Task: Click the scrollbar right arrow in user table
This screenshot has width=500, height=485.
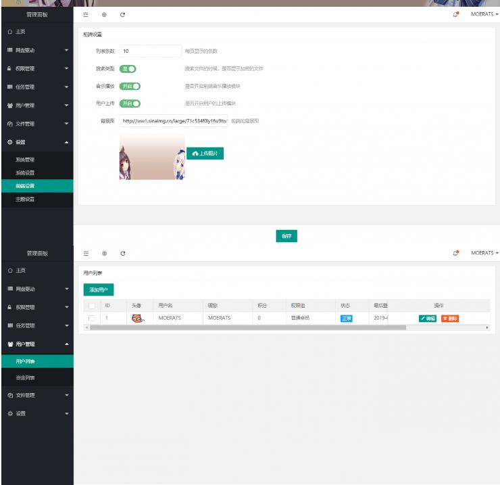Action: (487, 327)
